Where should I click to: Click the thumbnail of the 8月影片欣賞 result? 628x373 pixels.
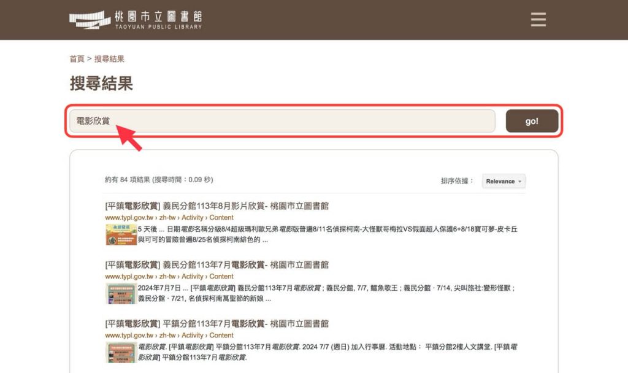tap(120, 234)
